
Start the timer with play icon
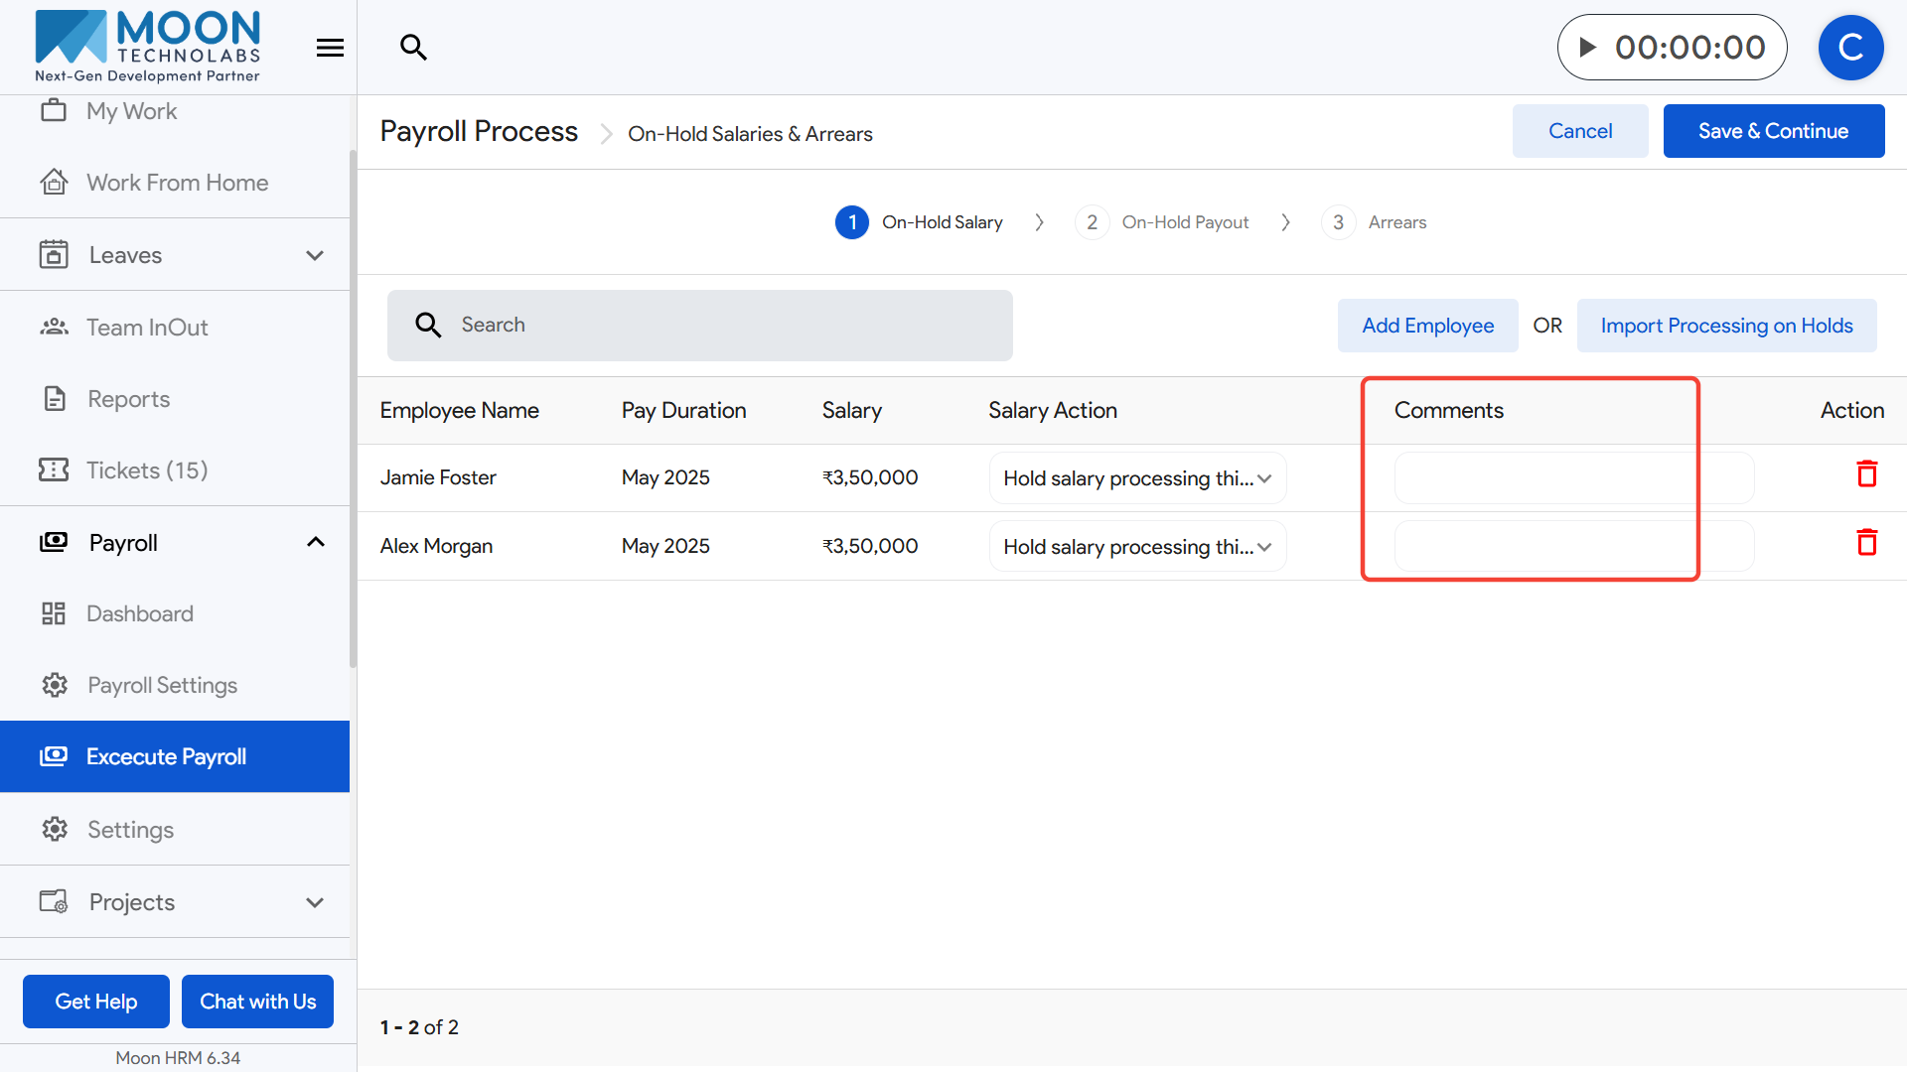coord(1588,48)
